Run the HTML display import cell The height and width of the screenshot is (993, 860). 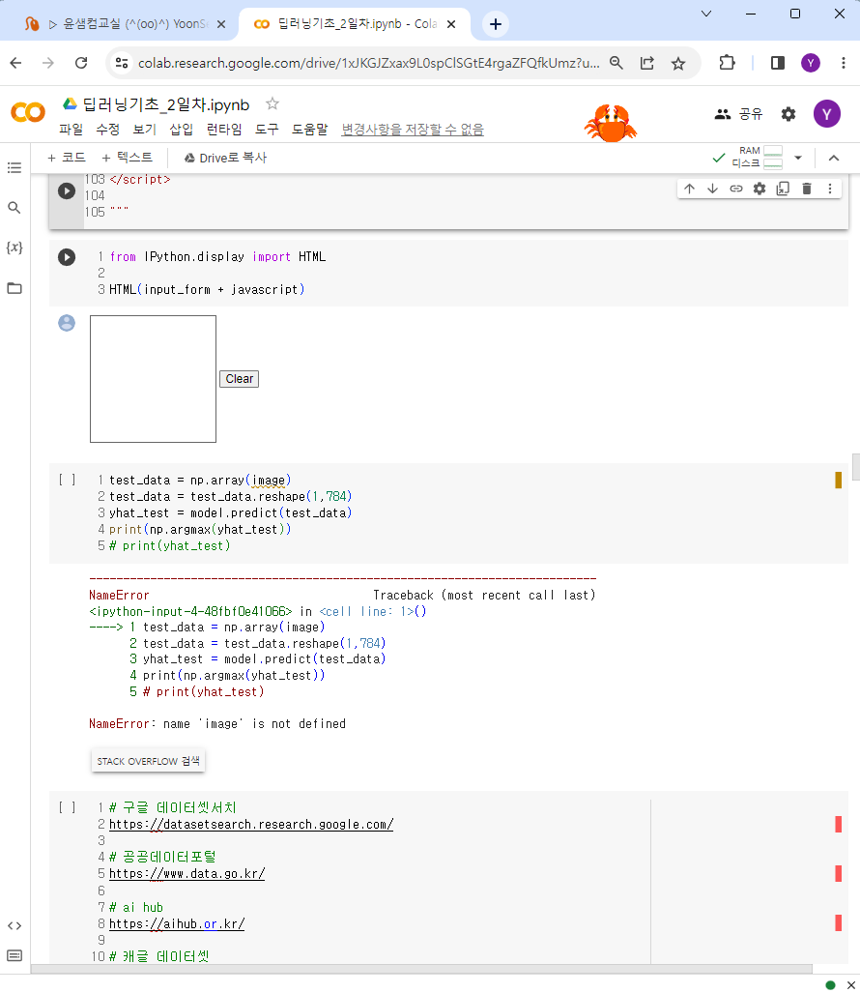[x=67, y=257]
